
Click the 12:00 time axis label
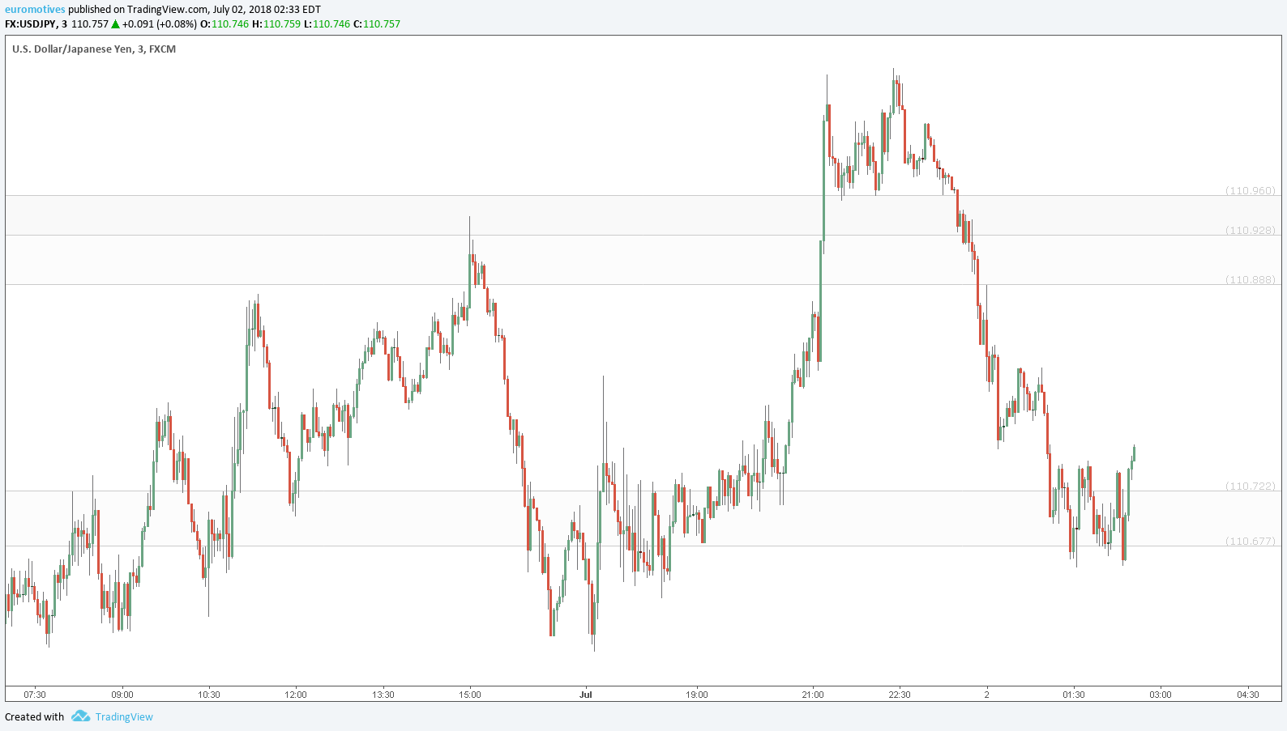pyautogui.click(x=296, y=695)
